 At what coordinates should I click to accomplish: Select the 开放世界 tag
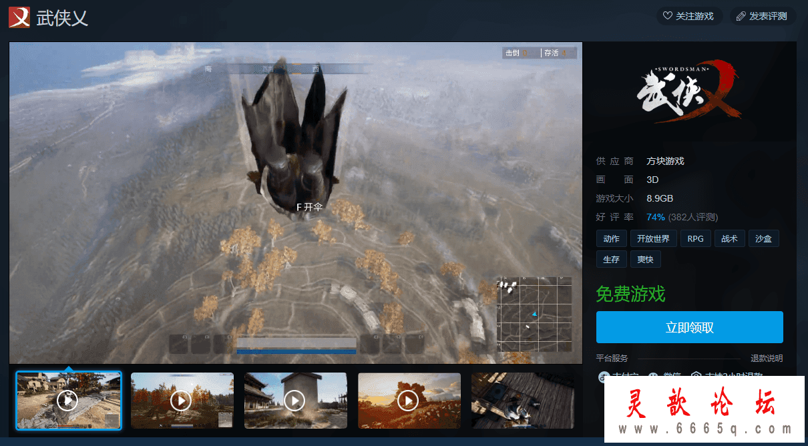654,239
